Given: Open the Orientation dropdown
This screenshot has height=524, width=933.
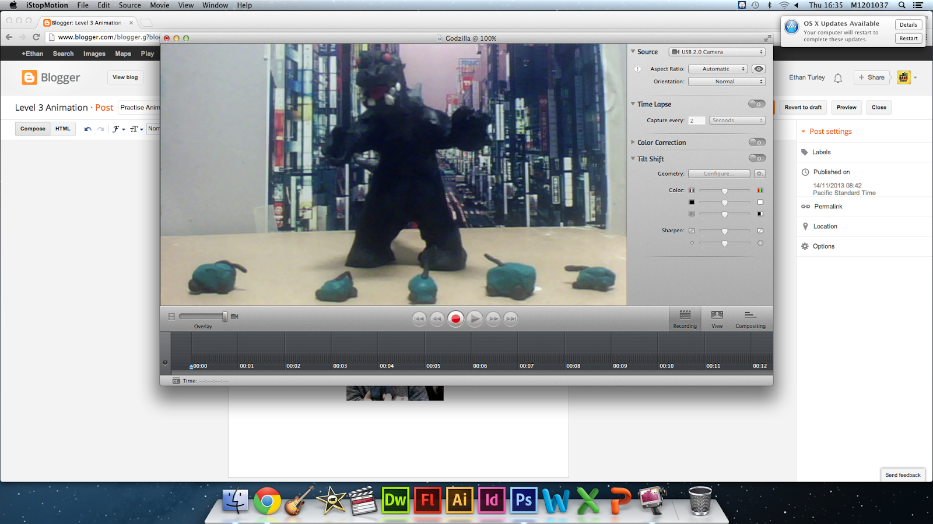Looking at the screenshot, I should (727, 82).
